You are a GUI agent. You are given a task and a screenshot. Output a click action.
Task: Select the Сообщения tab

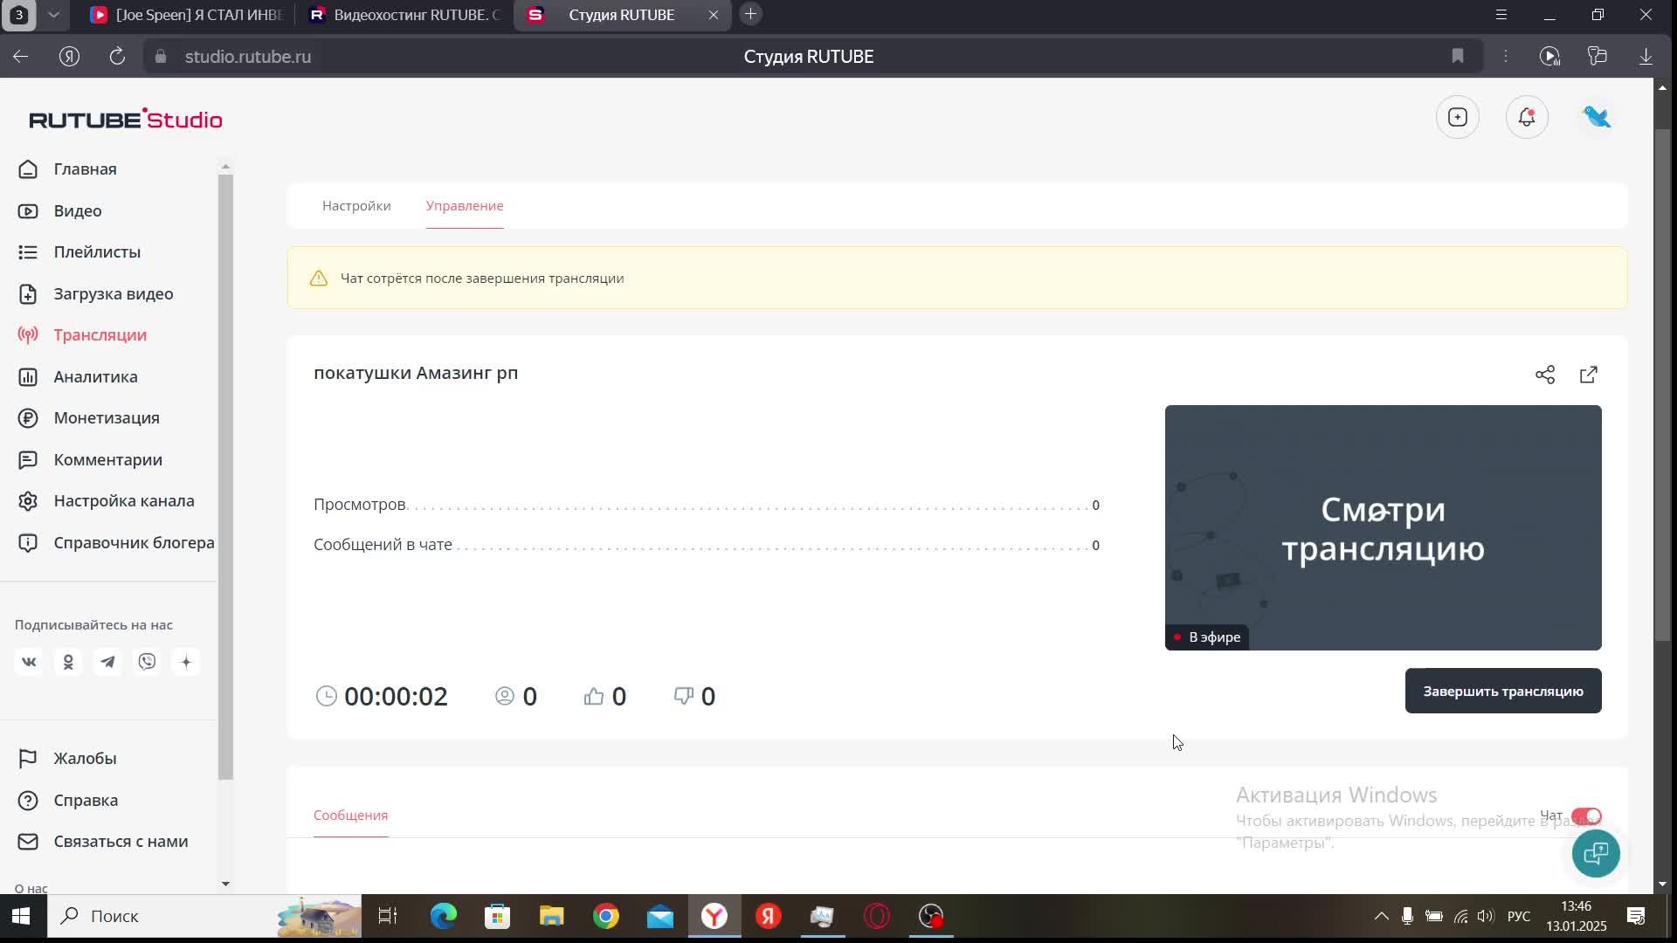tap(350, 816)
